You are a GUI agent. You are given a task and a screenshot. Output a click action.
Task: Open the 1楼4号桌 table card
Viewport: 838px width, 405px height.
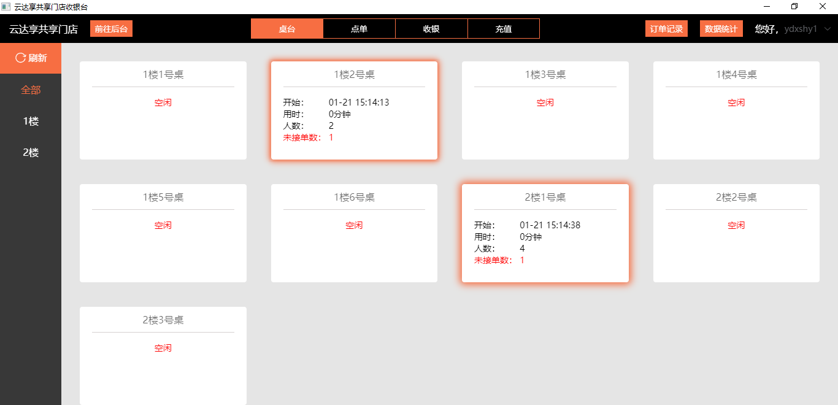click(x=736, y=110)
